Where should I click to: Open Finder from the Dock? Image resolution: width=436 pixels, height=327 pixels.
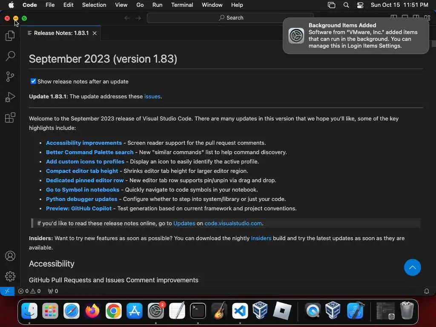[29, 310]
